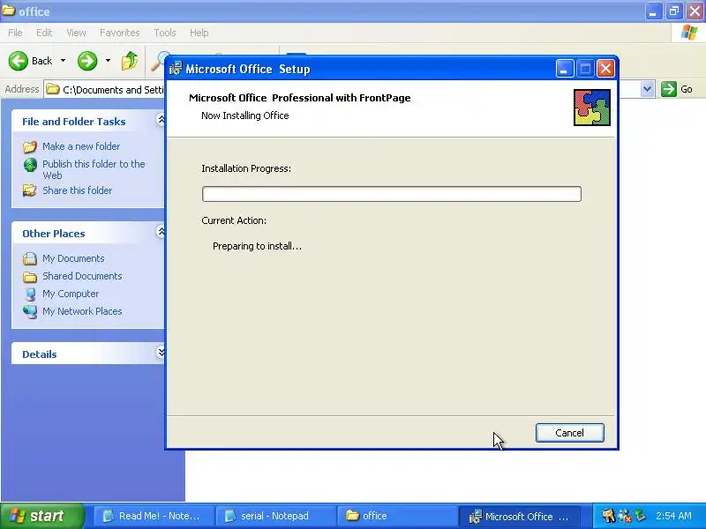Click the address bar path field
The height and width of the screenshot is (529, 706).
[104, 90]
